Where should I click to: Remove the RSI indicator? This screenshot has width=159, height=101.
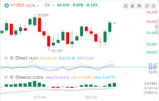tap(6, 58)
